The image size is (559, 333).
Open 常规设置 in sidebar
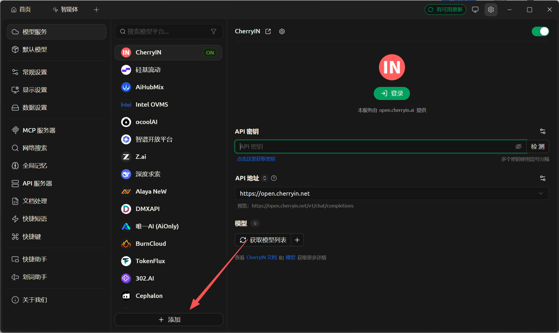tap(57, 72)
